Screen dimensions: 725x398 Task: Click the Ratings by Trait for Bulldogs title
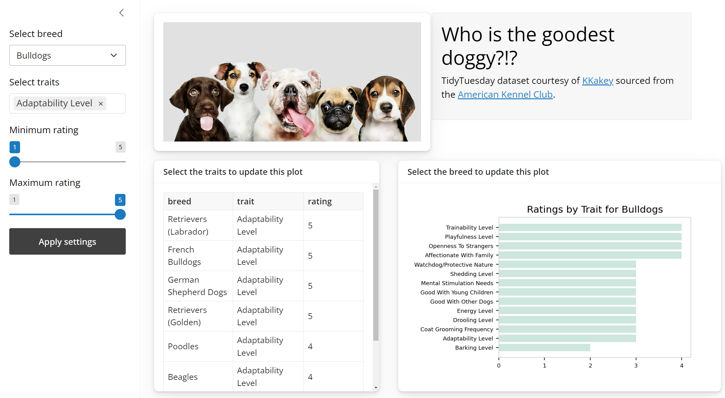coord(595,209)
